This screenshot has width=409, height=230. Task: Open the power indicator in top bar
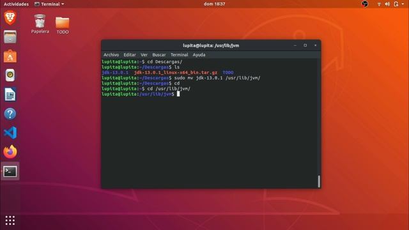[396, 4]
